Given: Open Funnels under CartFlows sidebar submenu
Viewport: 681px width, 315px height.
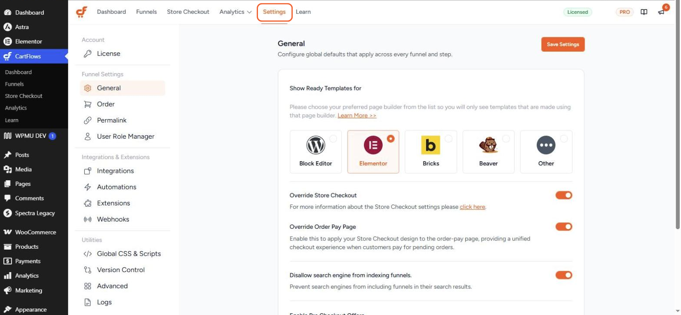Looking at the screenshot, I should click(14, 84).
